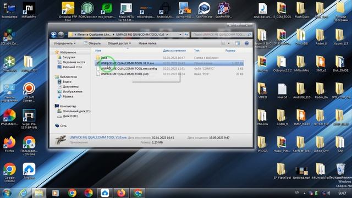Open the Phoenix folder on desktop
The image size is (352, 198).
[262, 117]
